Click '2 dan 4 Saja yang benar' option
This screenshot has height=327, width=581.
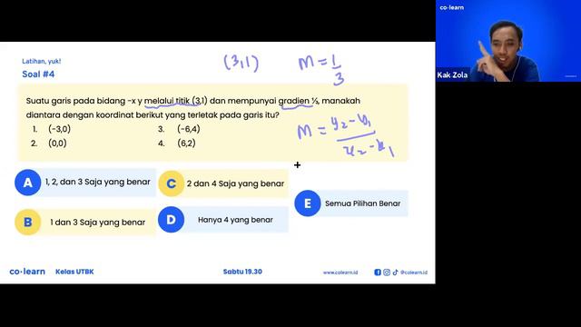coord(235,183)
